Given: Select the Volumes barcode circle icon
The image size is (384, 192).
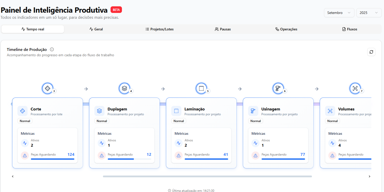Looking at the screenshot, I should coord(355,88).
